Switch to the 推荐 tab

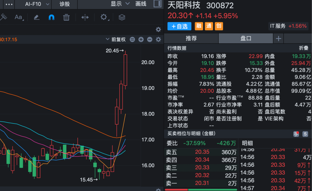191,38
